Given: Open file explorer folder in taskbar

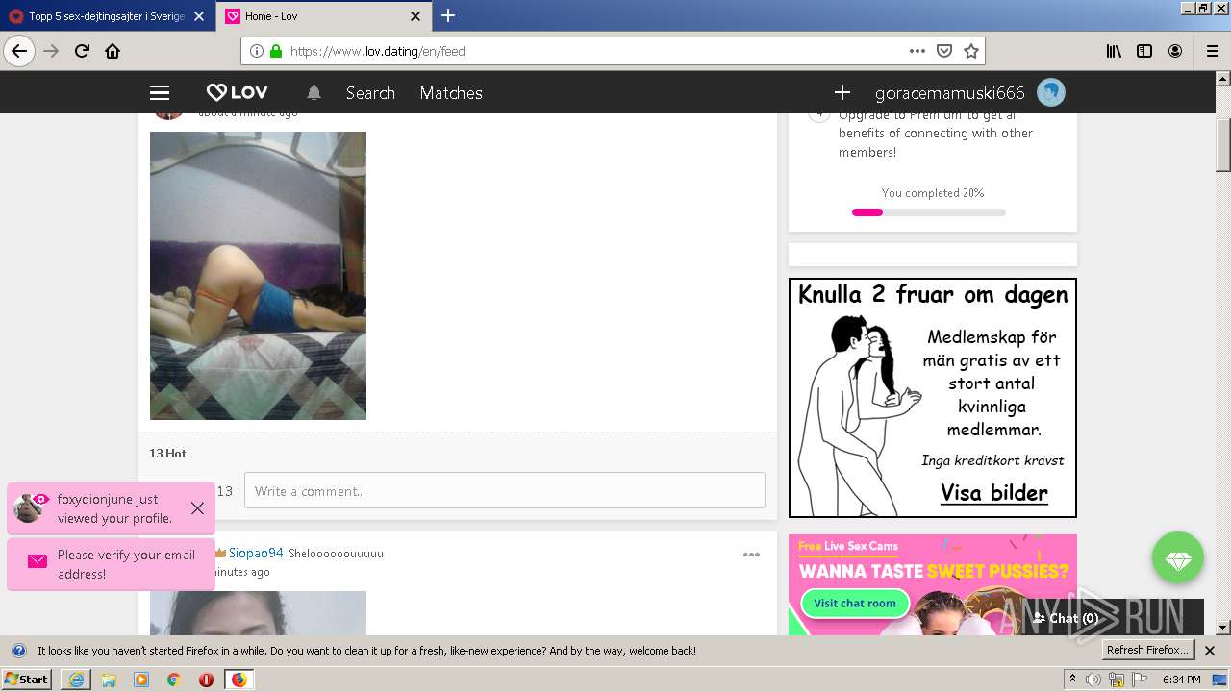Looking at the screenshot, I should 109,680.
